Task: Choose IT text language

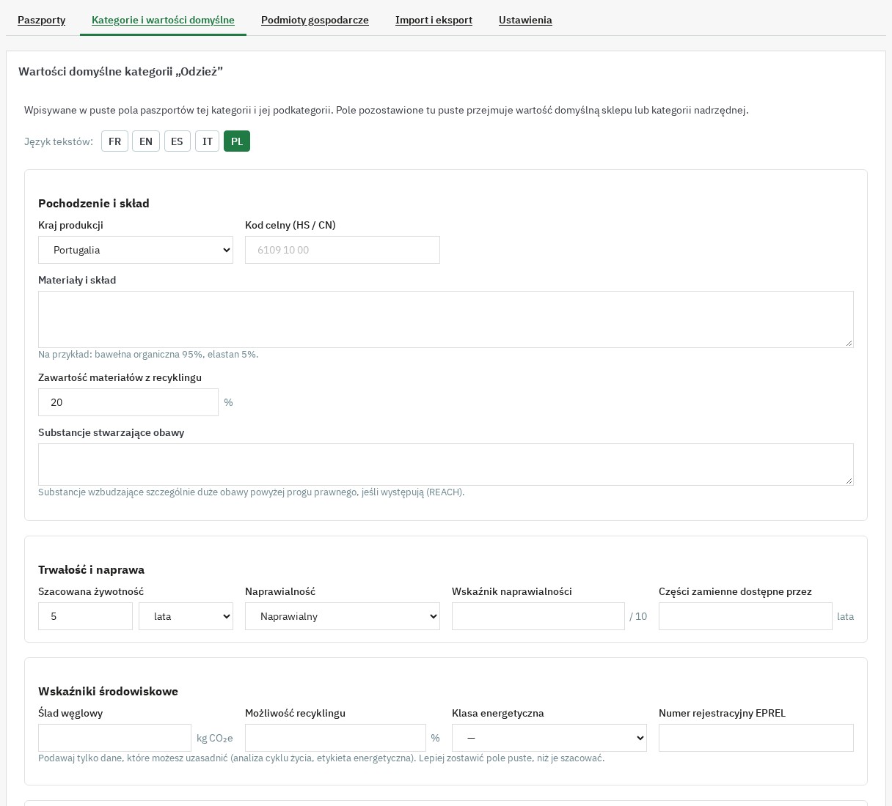Action: (x=208, y=141)
